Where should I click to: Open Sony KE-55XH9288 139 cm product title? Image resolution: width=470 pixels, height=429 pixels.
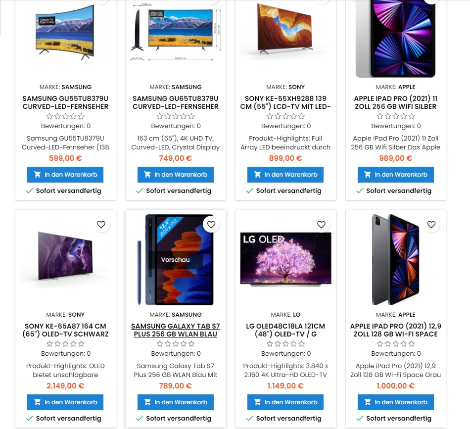[x=285, y=102]
